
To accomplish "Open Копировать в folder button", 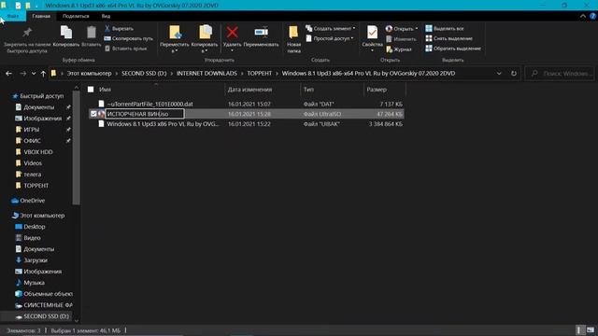I will (205, 39).
